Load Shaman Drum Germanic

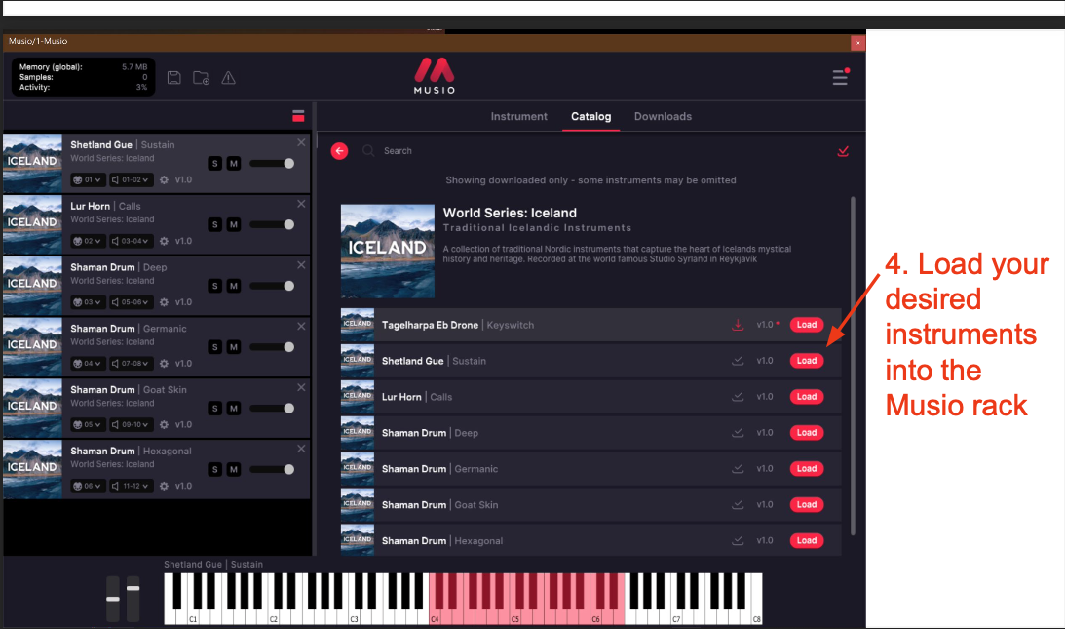coord(807,468)
